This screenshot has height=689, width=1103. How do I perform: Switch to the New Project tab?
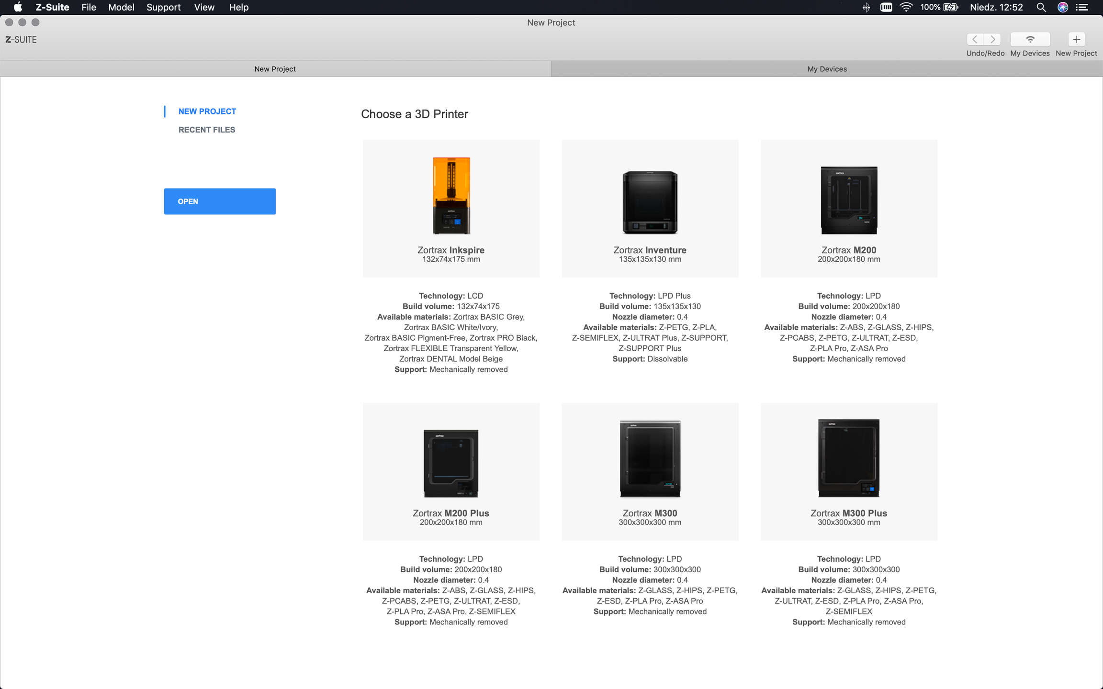point(275,69)
